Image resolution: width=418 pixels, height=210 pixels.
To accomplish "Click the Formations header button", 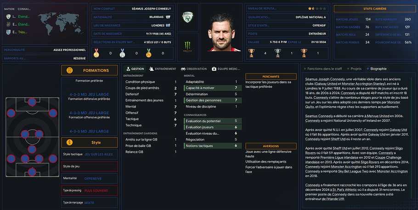I will (x=89, y=70).
